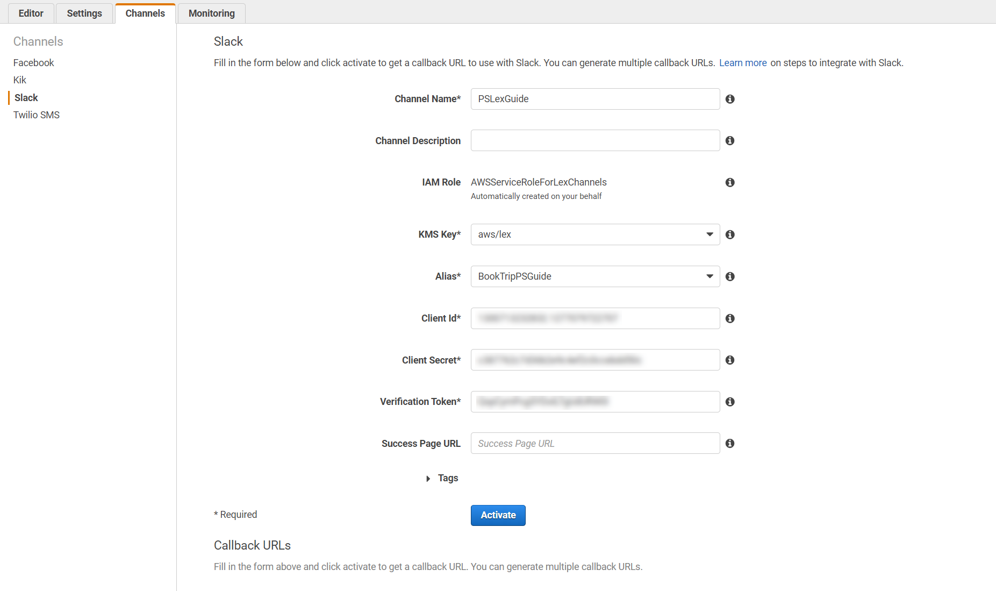Click info icon next to Client Secret
This screenshot has width=996, height=591.
click(x=730, y=360)
